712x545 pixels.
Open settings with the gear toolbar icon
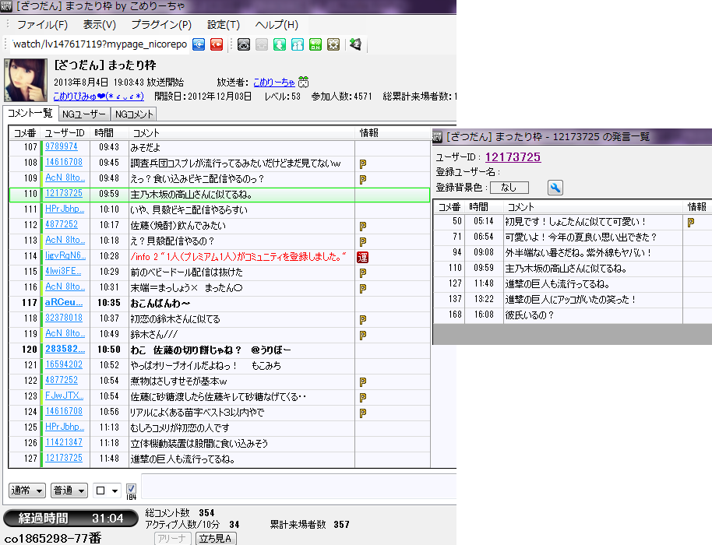tap(333, 44)
